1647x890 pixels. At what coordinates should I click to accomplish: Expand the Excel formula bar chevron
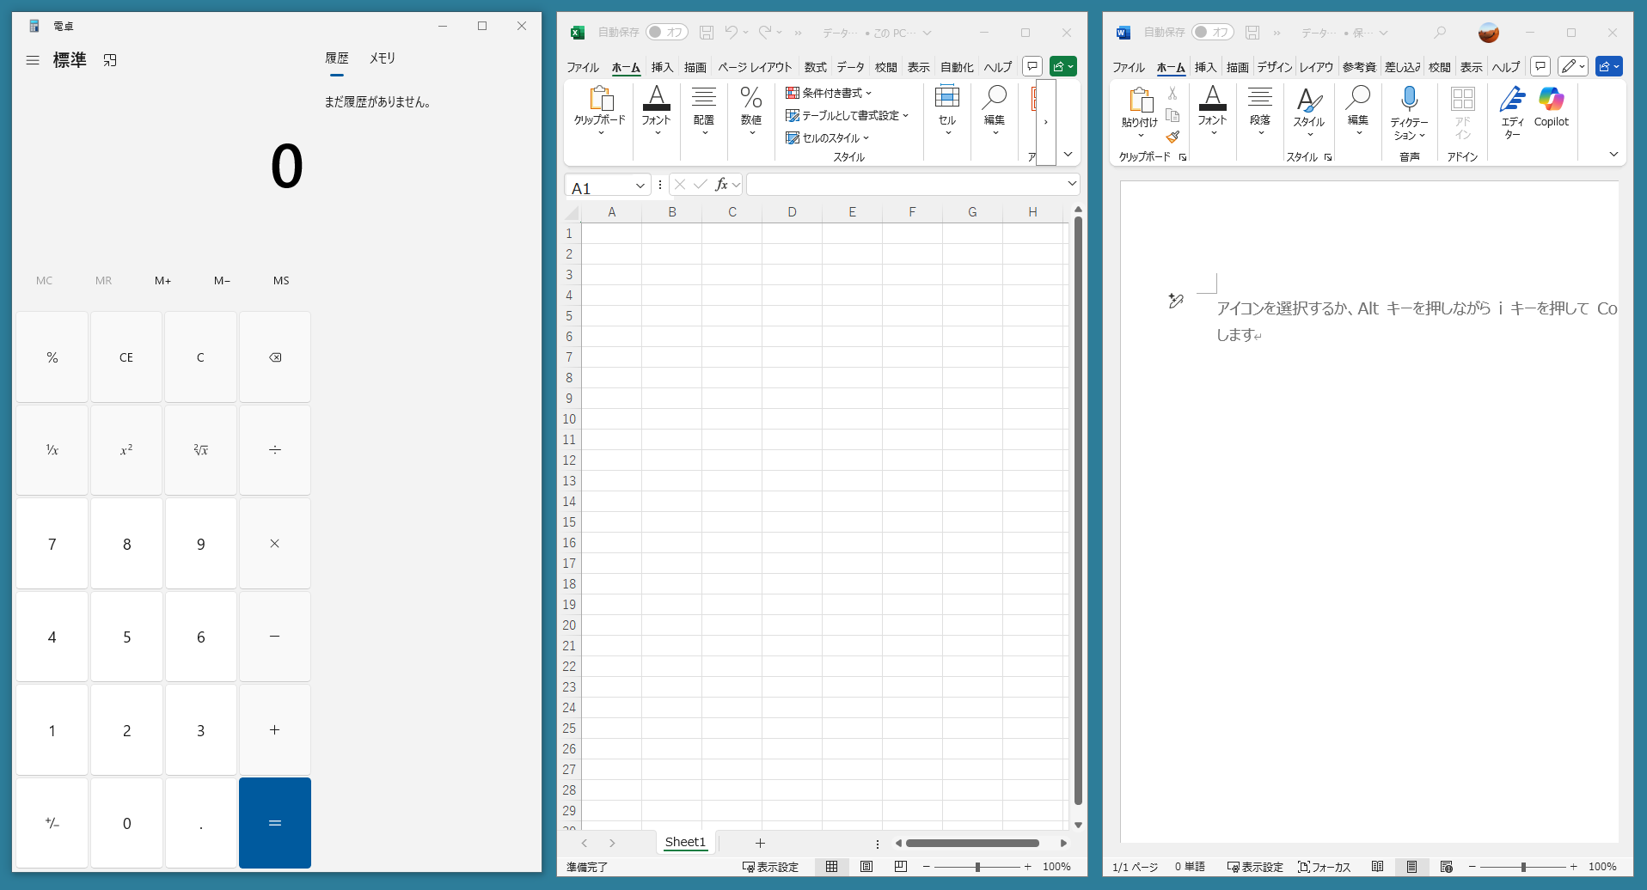click(x=1072, y=184)
